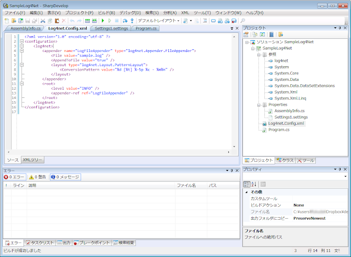Collapse the 参照 references tree node
The image size is (351, 257).
pyautogui.click(x=258, y=54)
